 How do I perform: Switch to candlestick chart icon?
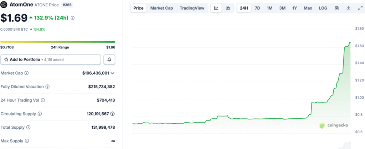(228, 8)
